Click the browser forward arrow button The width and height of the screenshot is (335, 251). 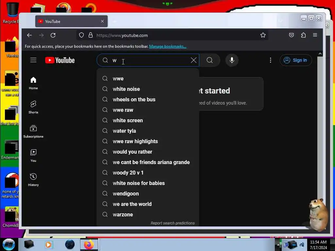tap(42, 35)
